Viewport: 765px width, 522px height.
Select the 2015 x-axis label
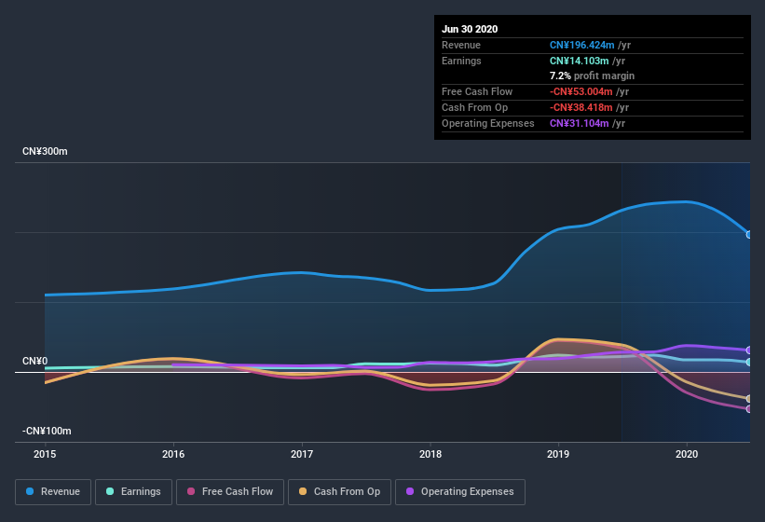point(45,454)
